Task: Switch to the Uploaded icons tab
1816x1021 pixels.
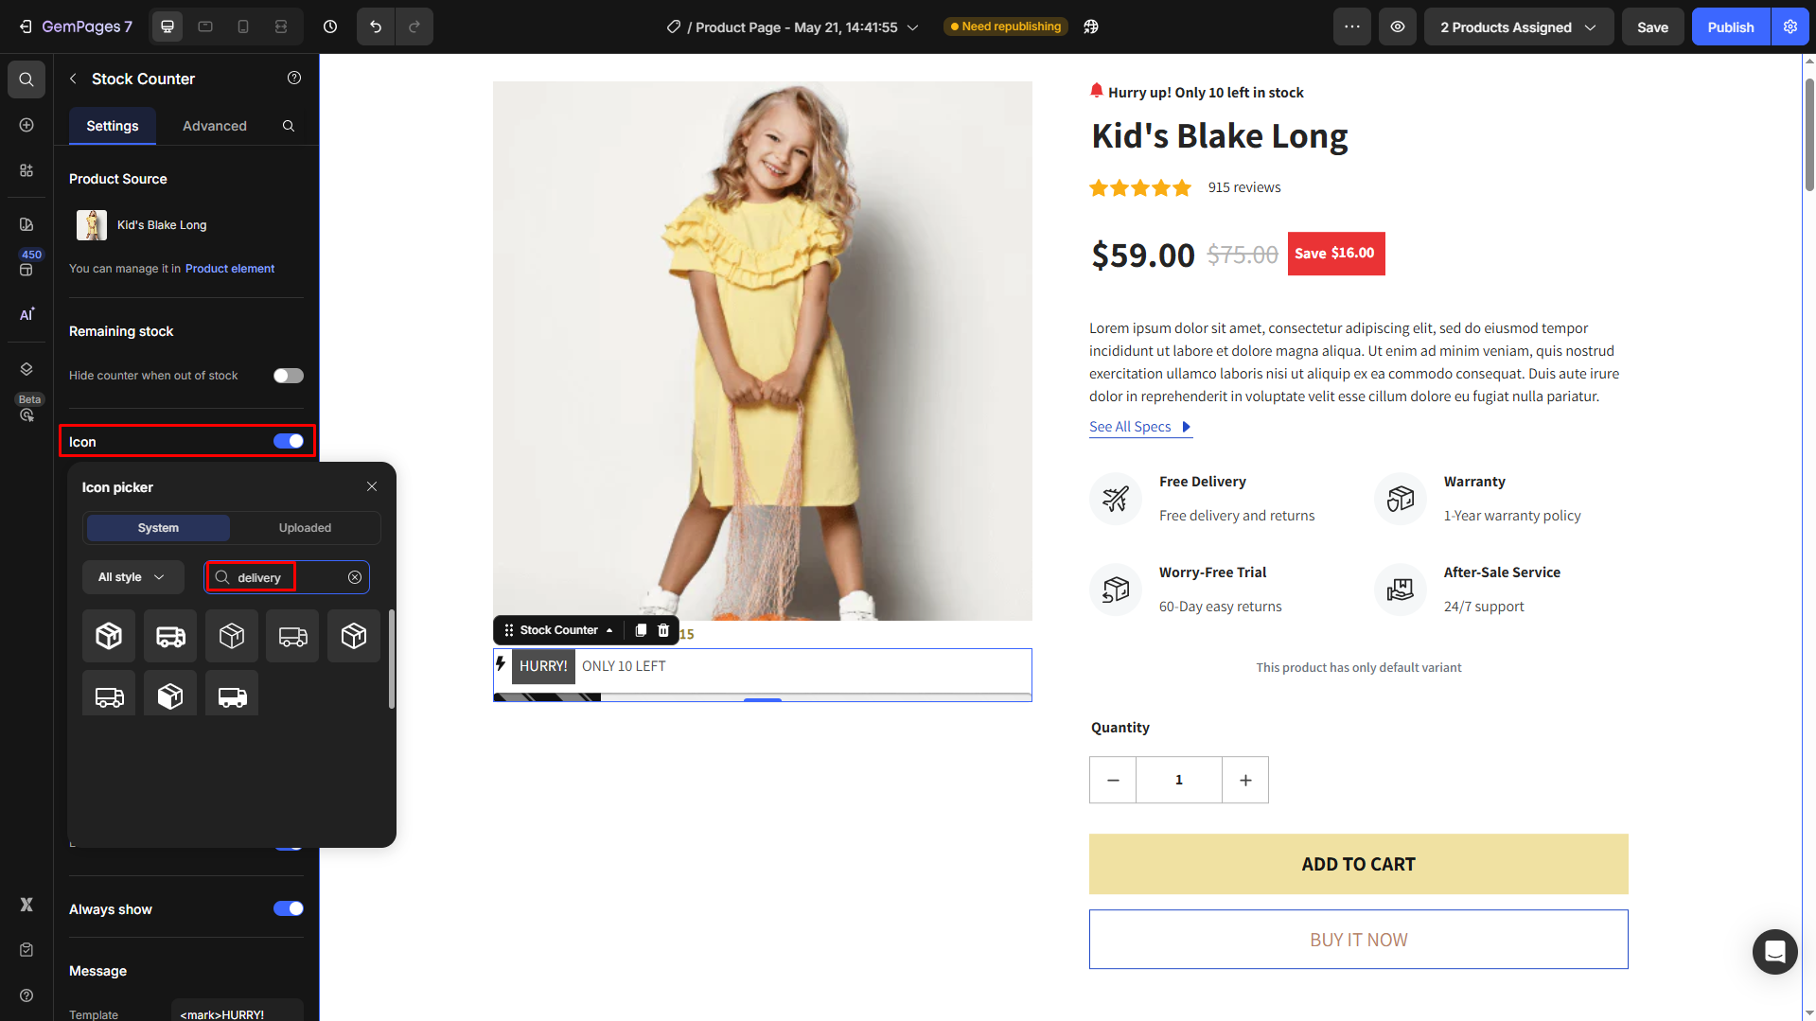Action: coord(305,528)
